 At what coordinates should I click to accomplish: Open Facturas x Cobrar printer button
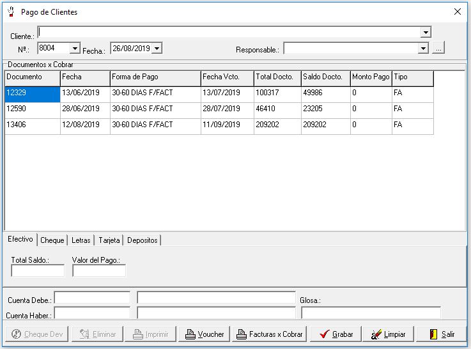[268, 334]
